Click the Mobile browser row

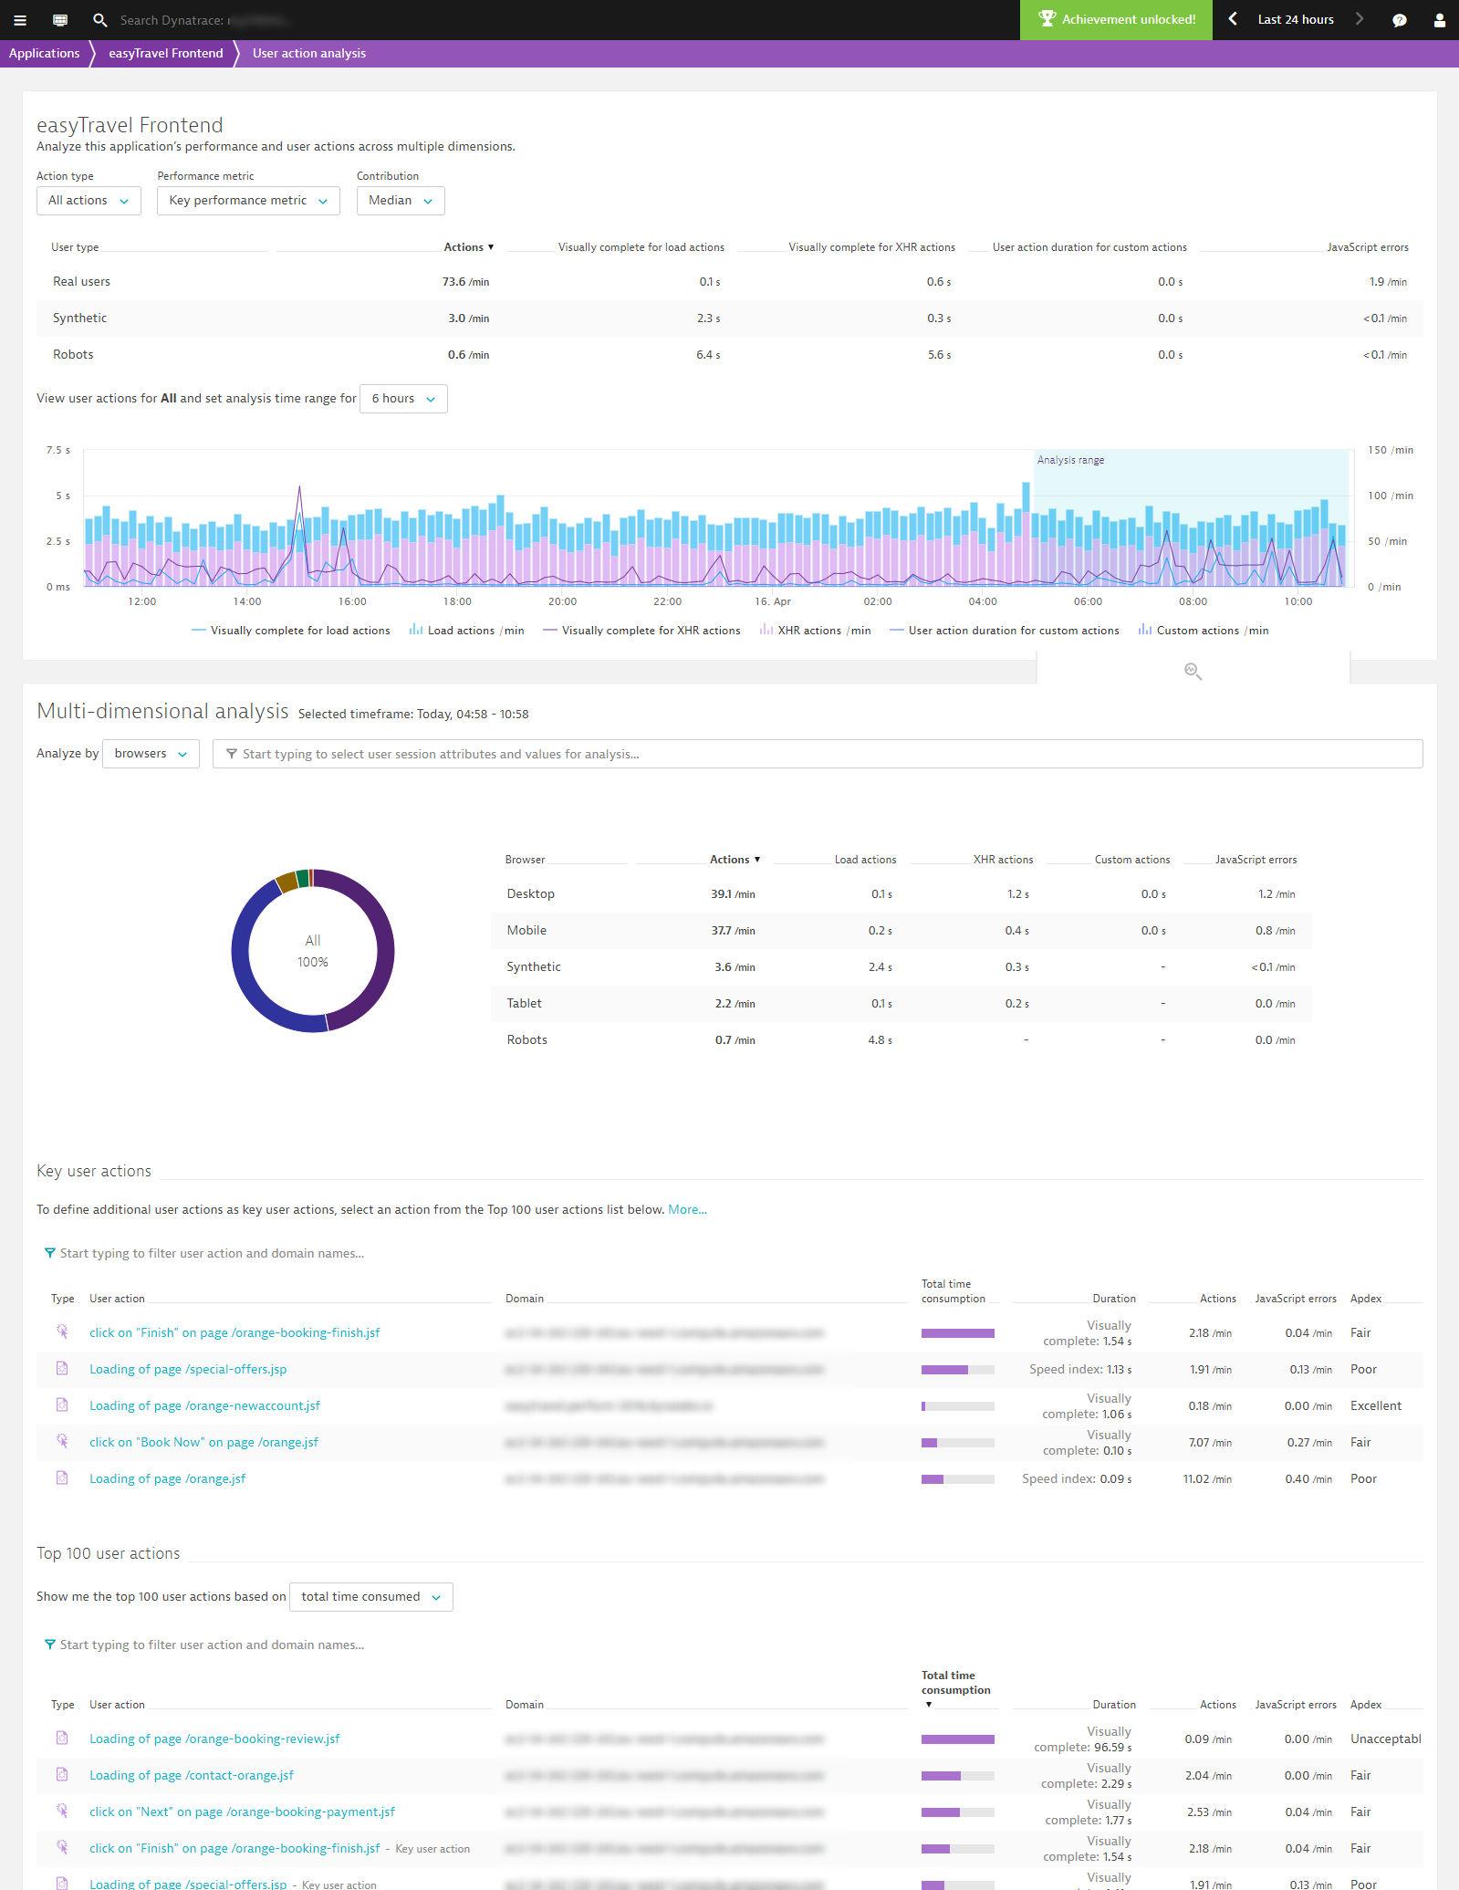point(901,931)
